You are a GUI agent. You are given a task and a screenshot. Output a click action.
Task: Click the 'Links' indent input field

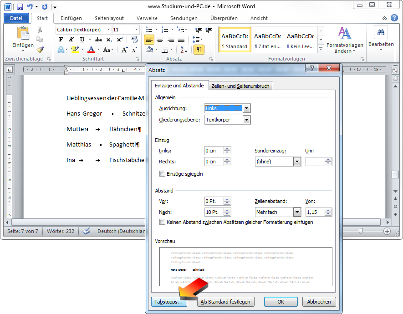click(214, 151)
